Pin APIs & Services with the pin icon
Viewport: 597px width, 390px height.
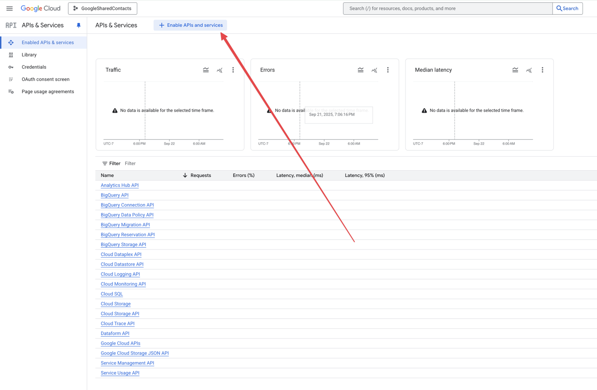pyautogui.click(x=78, y=25)
